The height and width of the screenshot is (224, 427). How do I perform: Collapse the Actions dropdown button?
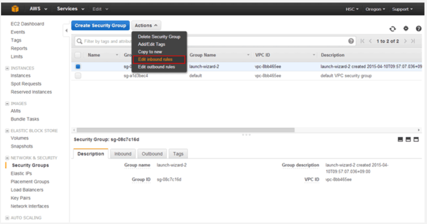146,25
